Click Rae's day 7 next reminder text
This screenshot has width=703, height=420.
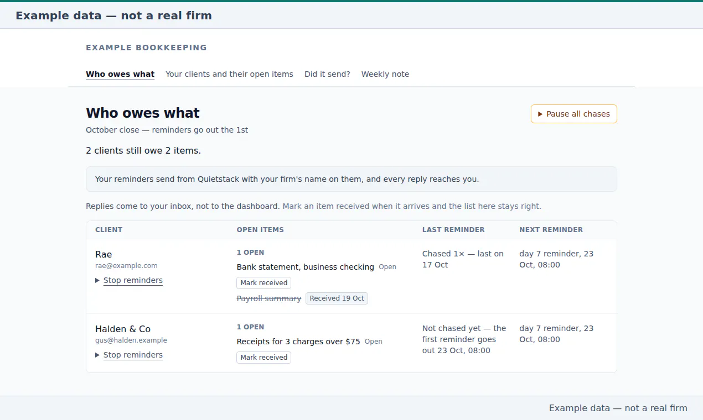click(x=556, y=259)
